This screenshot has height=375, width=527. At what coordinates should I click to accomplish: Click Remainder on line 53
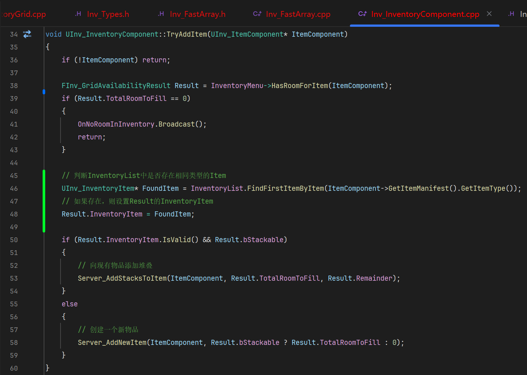point(374,278)
